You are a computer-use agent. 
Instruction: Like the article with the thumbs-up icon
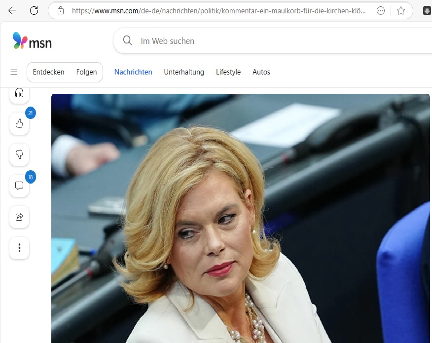(x=19, y=124)
